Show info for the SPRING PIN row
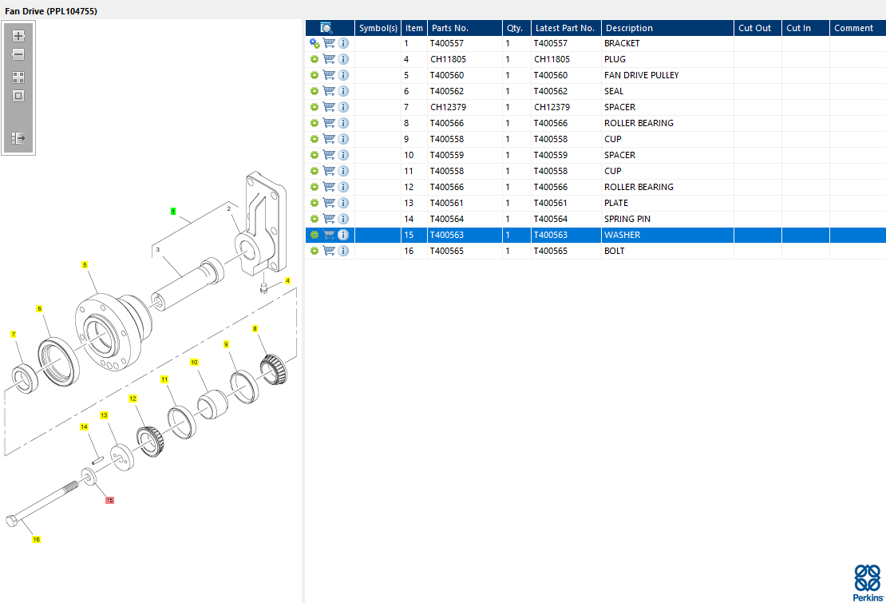Screen dimensions: 886x603 pos(343,219)
